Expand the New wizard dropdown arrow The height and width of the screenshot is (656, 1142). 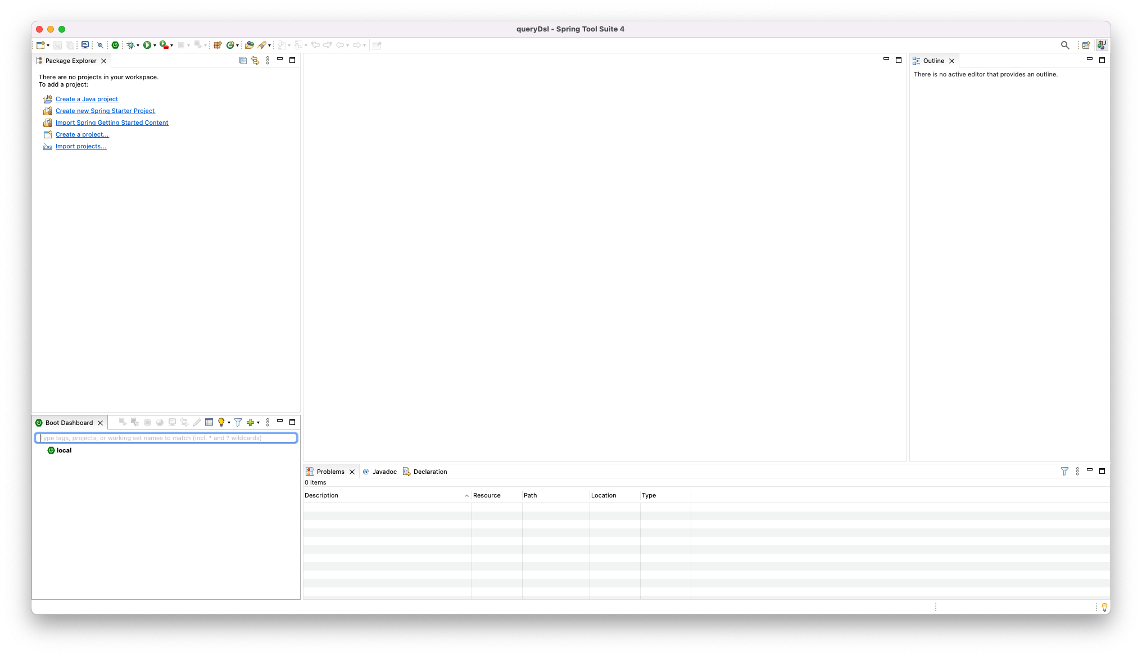coord(48,46)
